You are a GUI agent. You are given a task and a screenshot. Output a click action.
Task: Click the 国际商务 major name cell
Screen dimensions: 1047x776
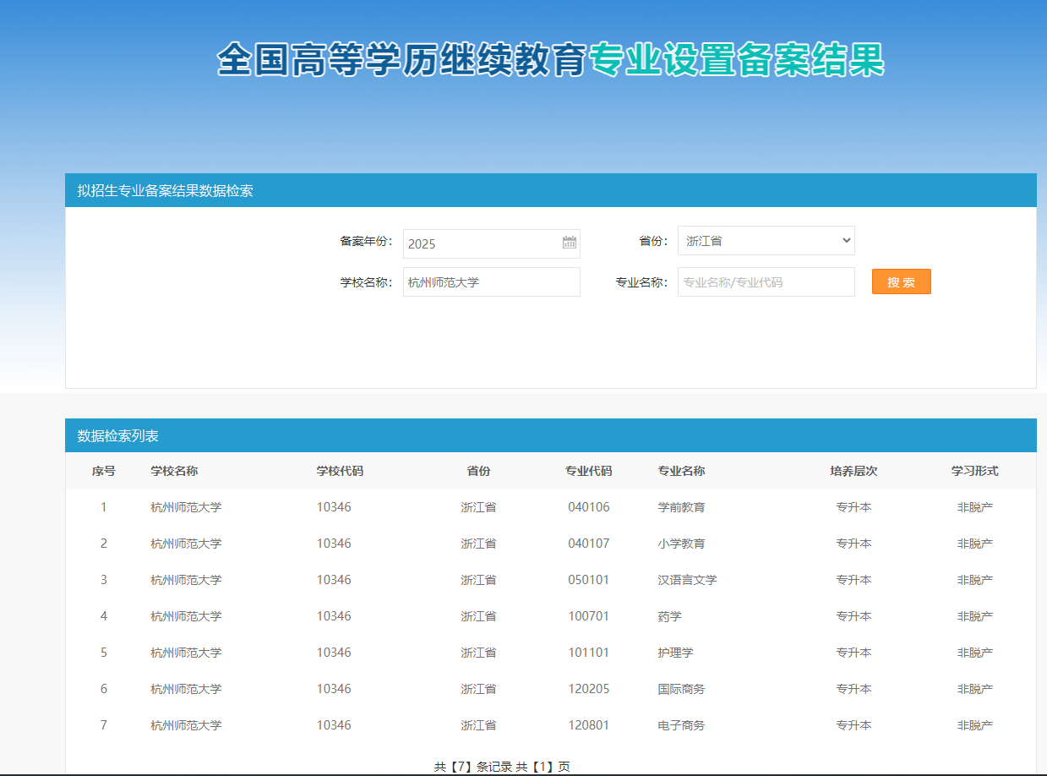(x=681, y=689)
